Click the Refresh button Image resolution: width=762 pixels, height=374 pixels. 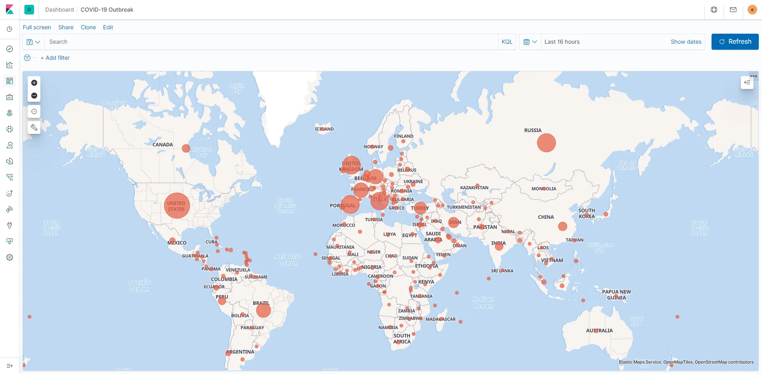click(735, 42)
